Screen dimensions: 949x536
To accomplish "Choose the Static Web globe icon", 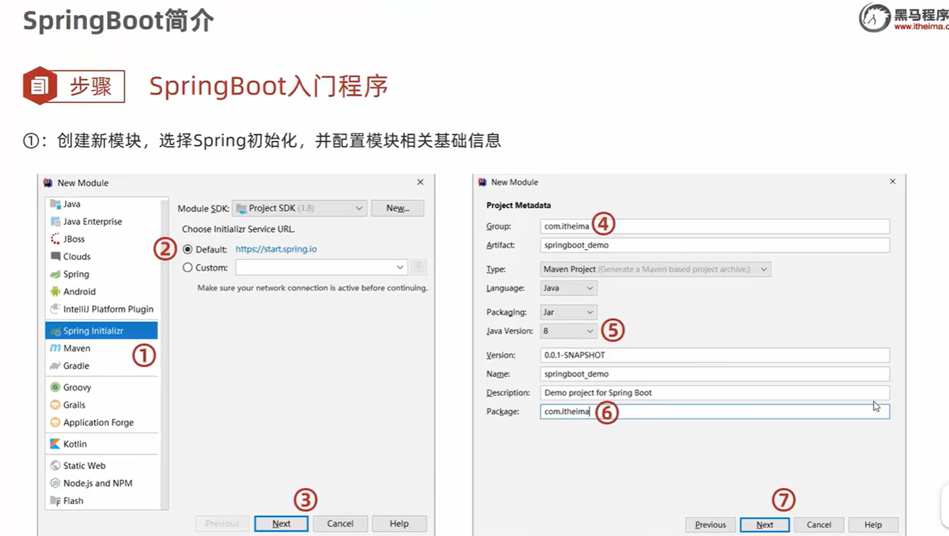I will [x=56, y=466].
